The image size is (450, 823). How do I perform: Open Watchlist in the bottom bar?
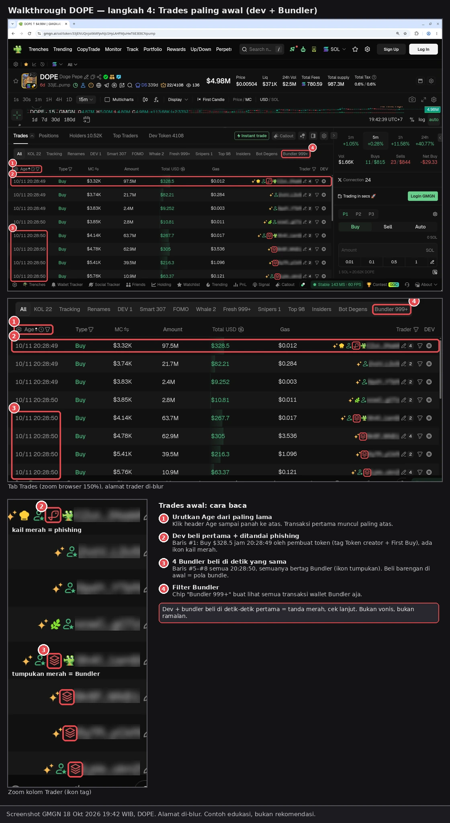(x=188, y=285)
